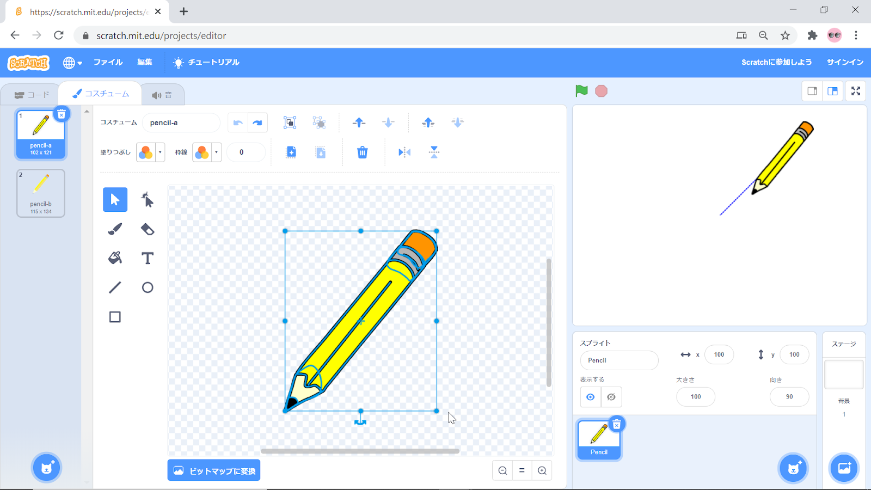This screenshot has height=490, width=871.
Task: Select the stage backdrop thumbnail
Action: click(x=844, y=375)
